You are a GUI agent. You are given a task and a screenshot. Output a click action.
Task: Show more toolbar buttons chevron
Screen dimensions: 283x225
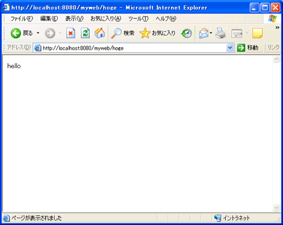[277, 28]
